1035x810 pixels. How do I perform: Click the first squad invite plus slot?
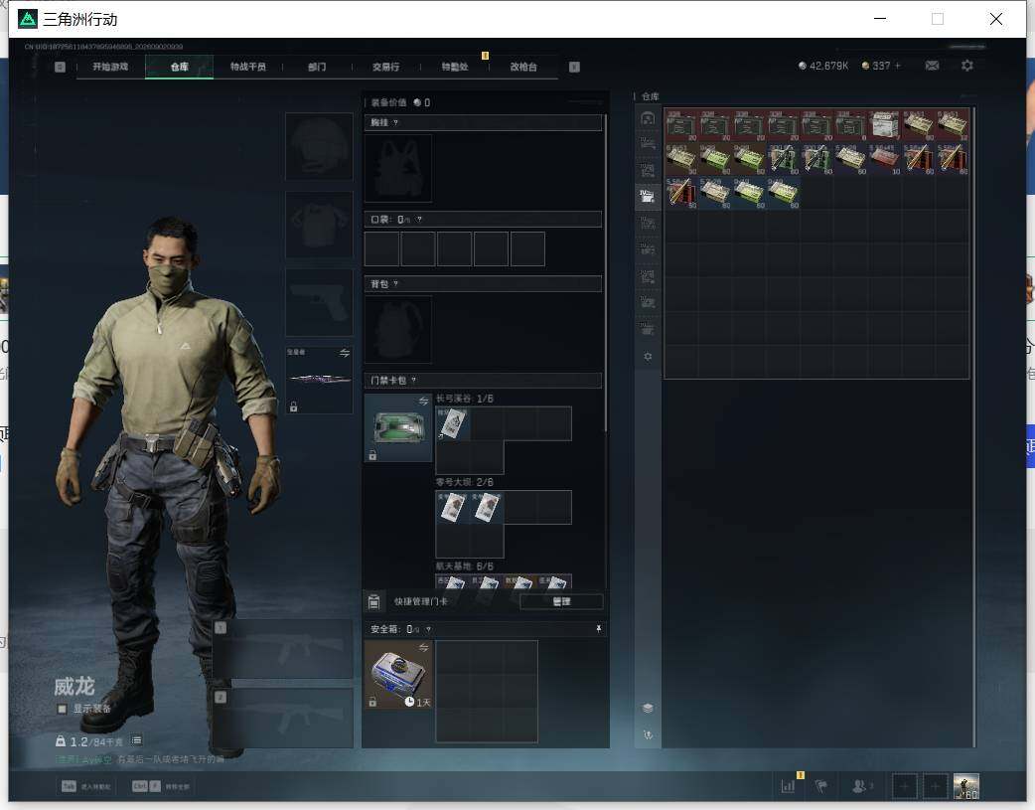coord(904,786)
